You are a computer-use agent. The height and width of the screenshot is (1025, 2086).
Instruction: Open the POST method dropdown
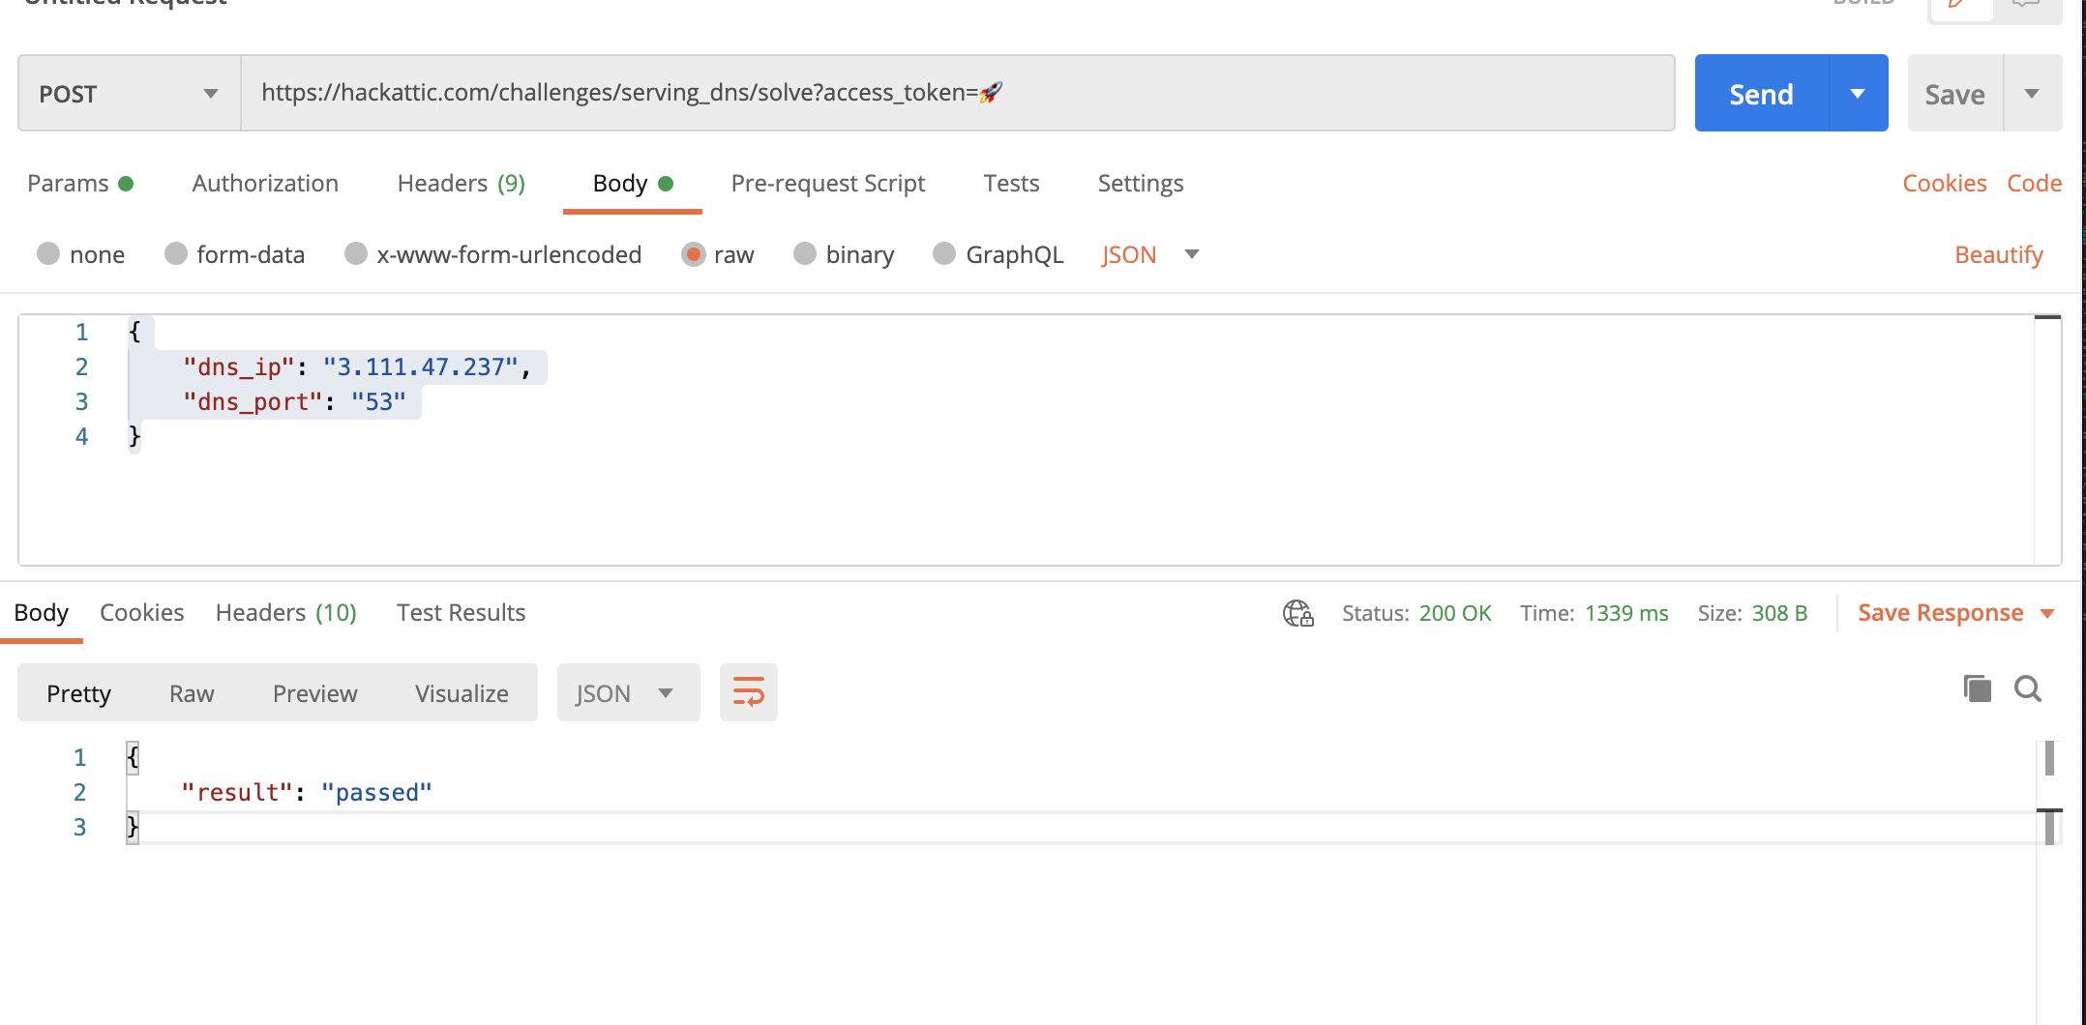tap(129, 93)
